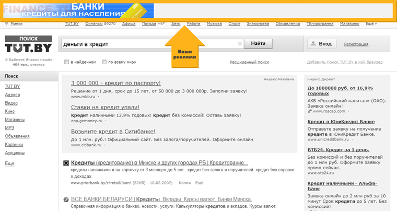The height and width of the screenshot is (211, 397).
Task: Enable the 'в найденном' checkbox
Action: pos(66,62)
